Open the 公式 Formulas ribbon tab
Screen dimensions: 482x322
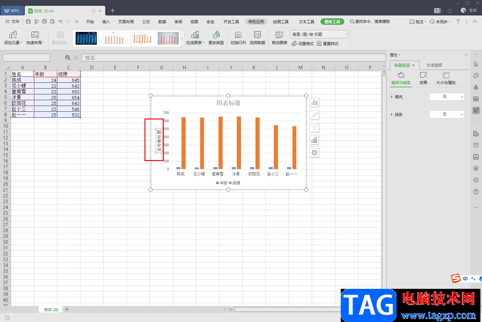(146, 22)
